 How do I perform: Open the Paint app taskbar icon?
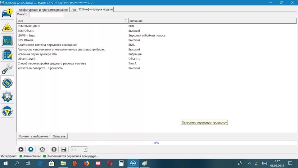tap(144, 163)
